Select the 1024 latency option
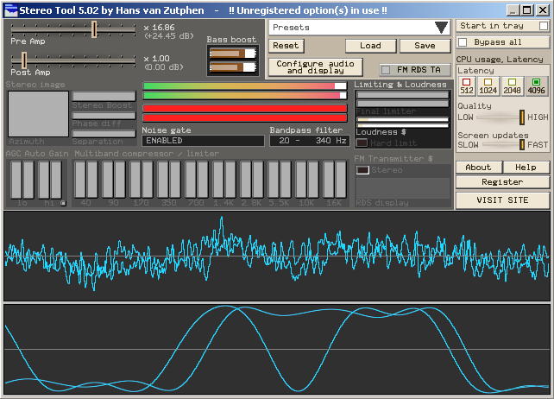The height and width of the screenshot is (399, 554). (x=488, y=86)
